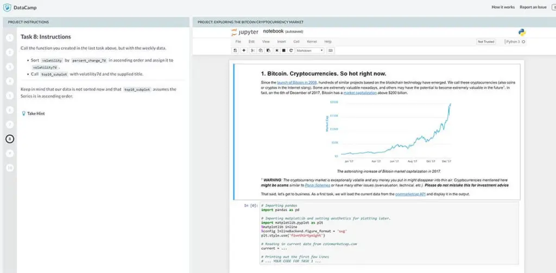556x273 pixels.
Task: Click Report an Issue link
Action: pyautogui.click(x=533, y=7)
